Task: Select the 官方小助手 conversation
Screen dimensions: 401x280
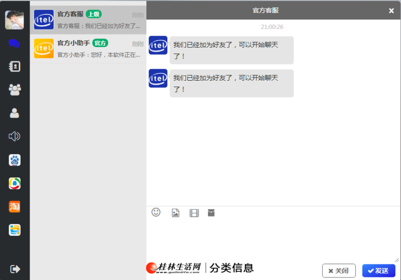Action: pyautogui.click(x=88, y=49)
